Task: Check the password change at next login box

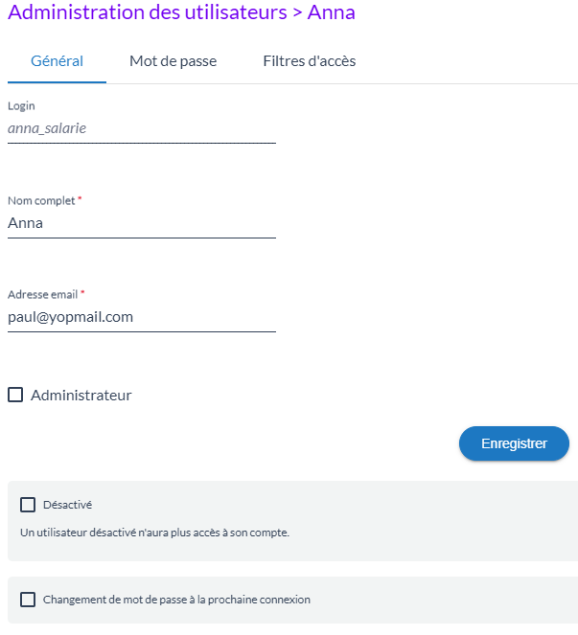Action: 28,600
